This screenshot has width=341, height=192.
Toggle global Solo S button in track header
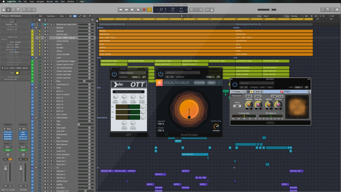tap(45, 20)
